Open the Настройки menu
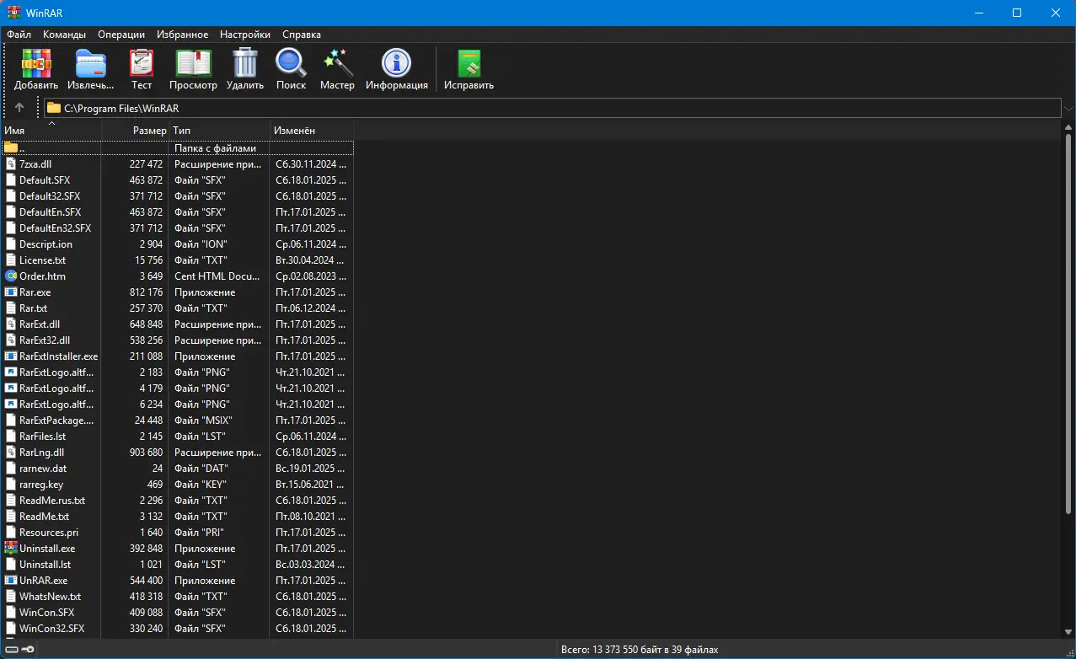Viewport: 1076px width, 659px height. click(245, 35)
